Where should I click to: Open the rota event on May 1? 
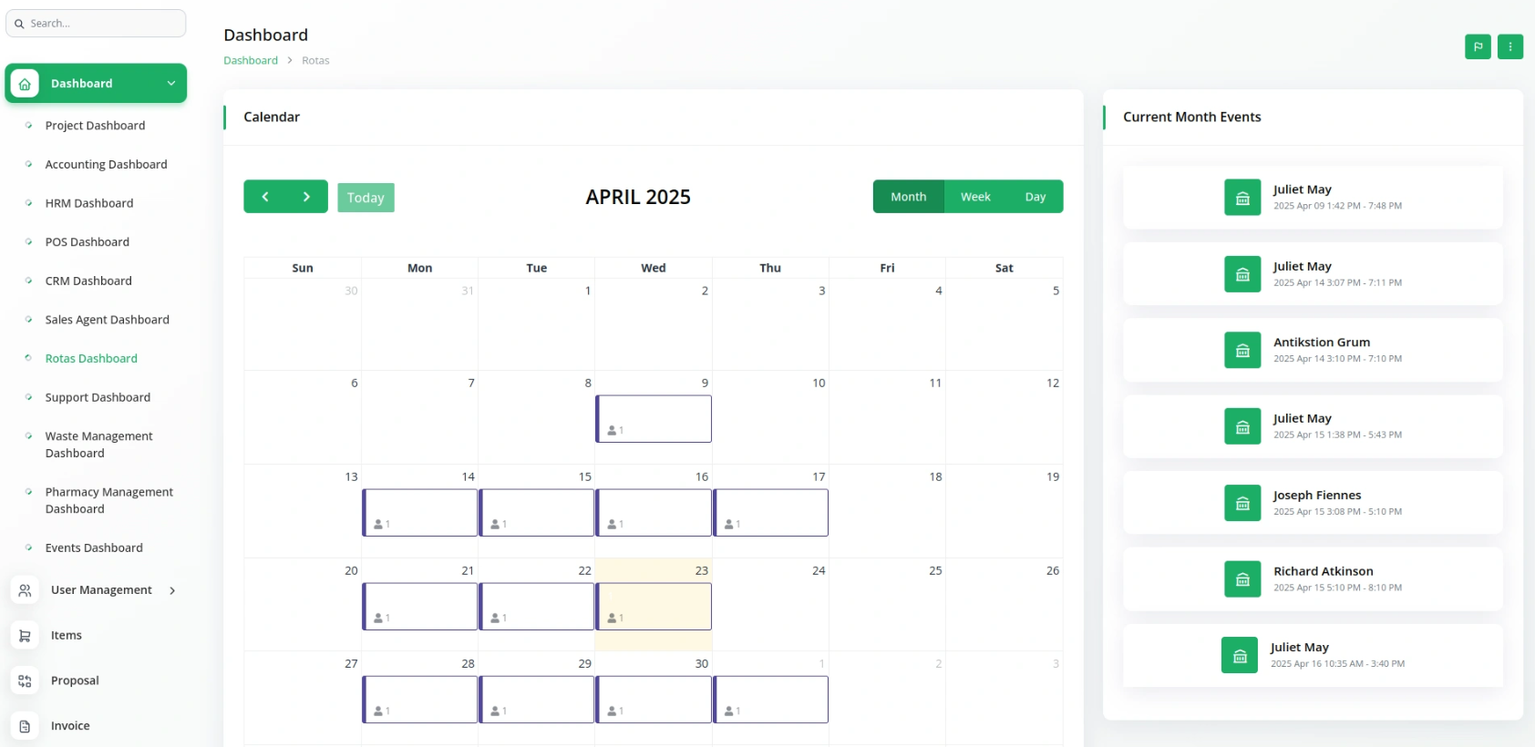(x=771, y=700)
